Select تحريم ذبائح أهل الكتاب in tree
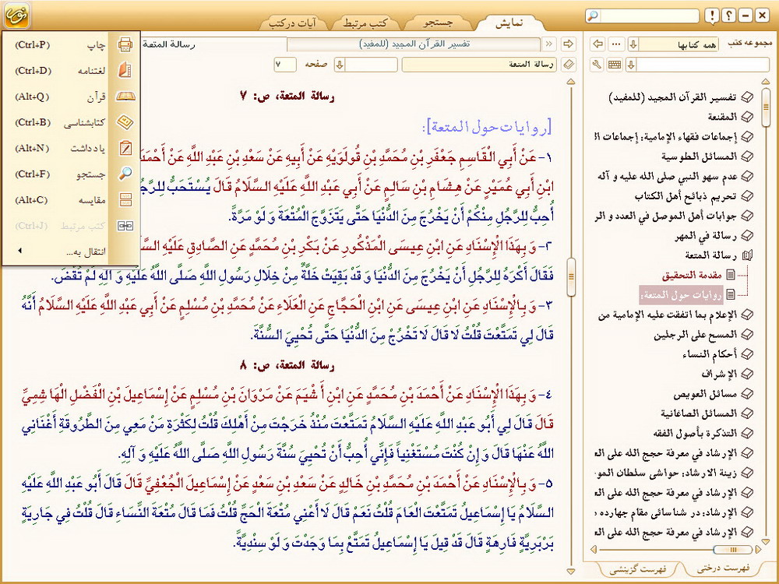The image size is (779, 584). pyautogui.click(x=686, y=197)
